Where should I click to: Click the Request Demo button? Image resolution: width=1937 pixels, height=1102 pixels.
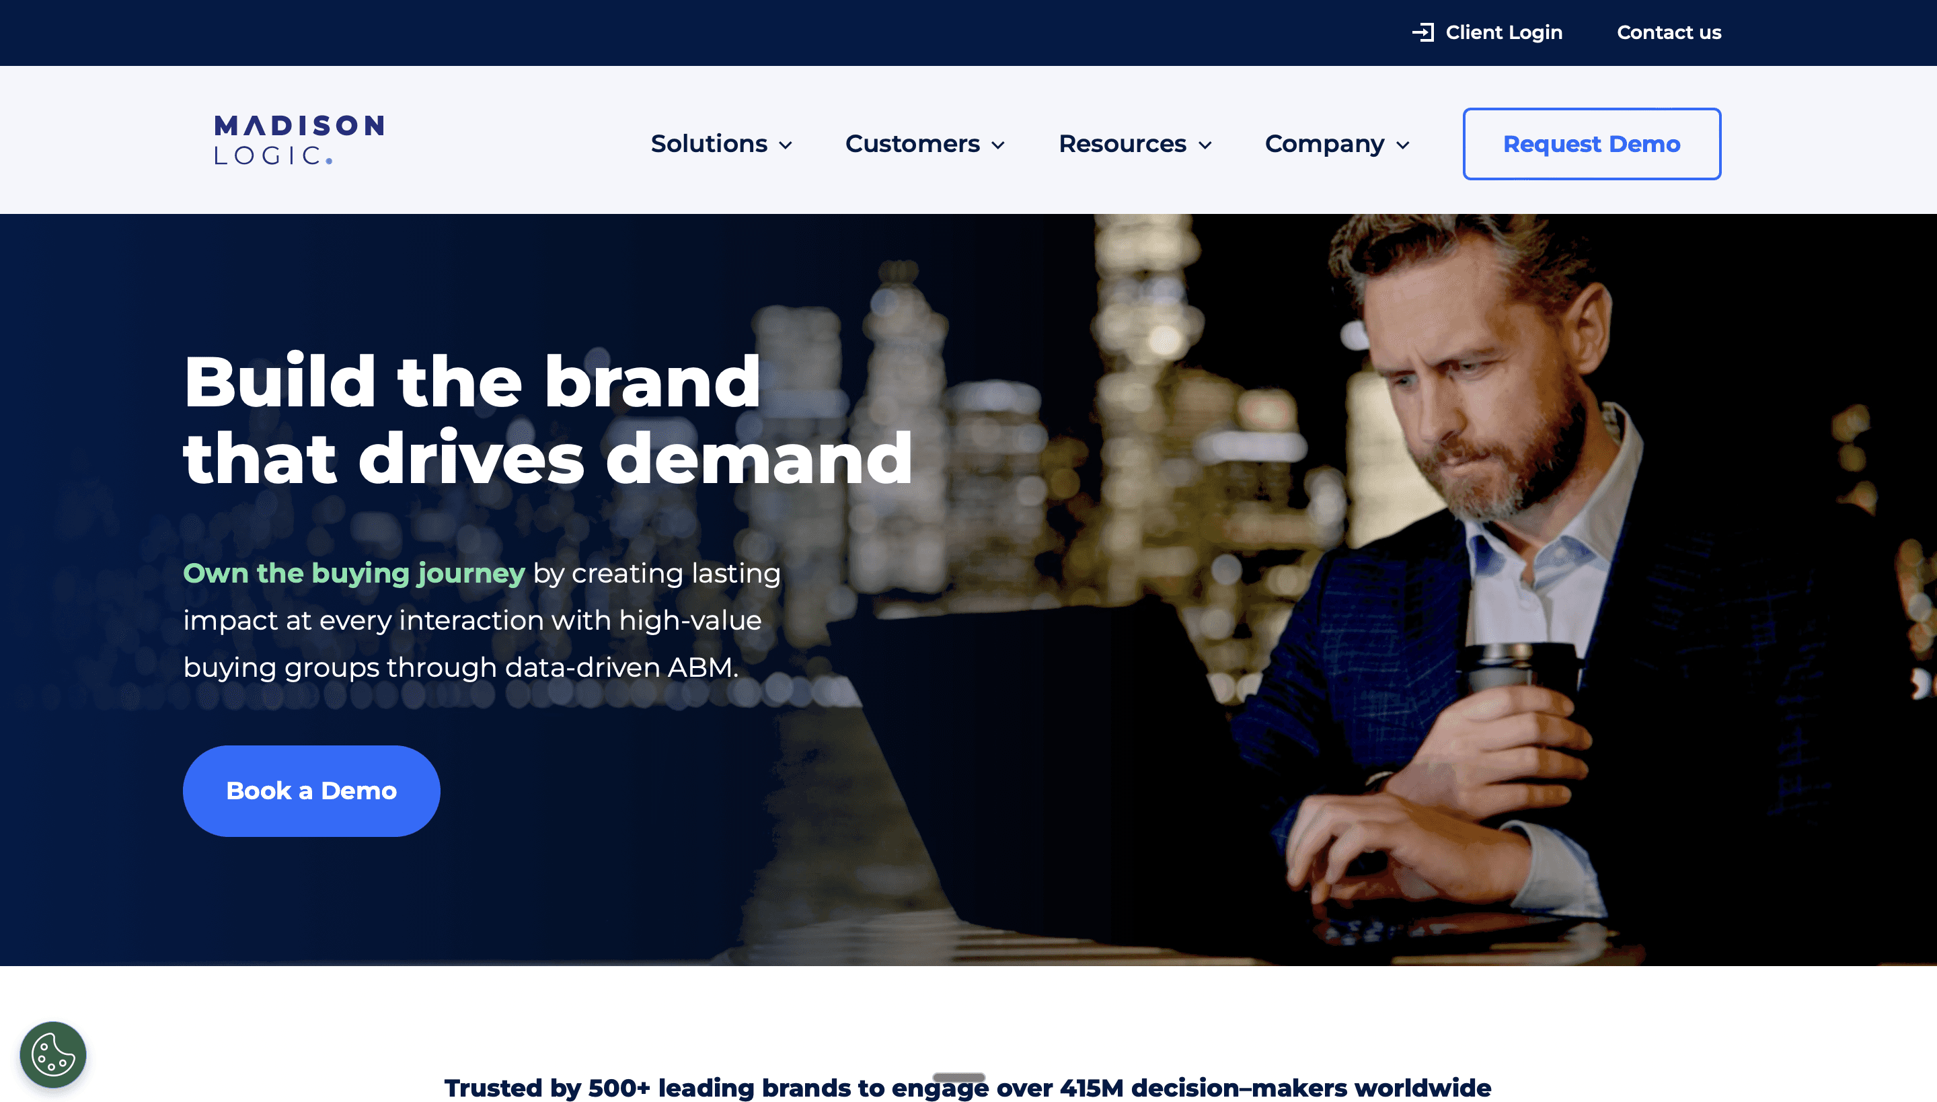[1591, 144]
